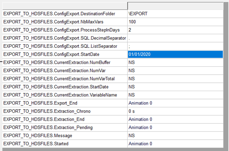This screenshot has width=229, height=151.
Task: Click the NS value of Message
Action: pos(132,136)
